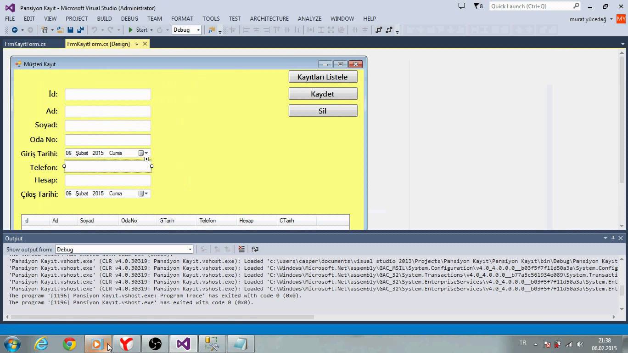This screenshot has width=628, height=353.
Task: Open Internet Explorer from taskbar
Action: pyautogui.click(x=41, y=344)
